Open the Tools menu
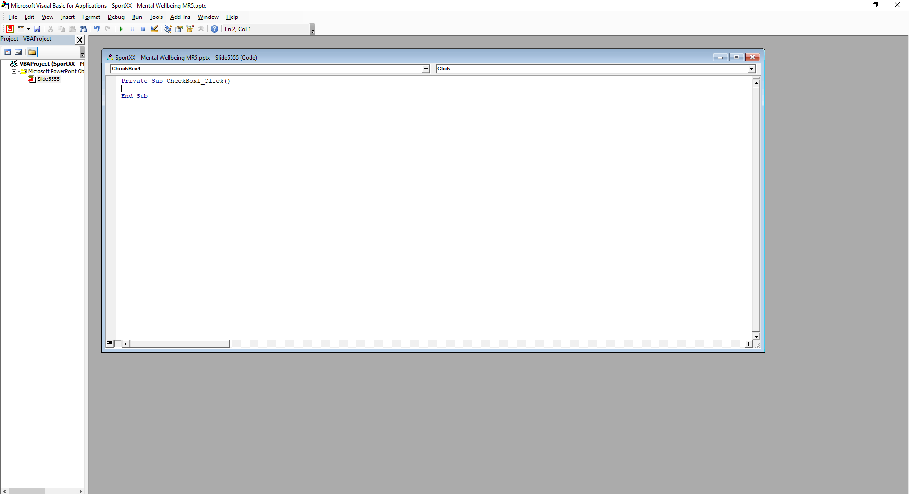 click(156, 17)
